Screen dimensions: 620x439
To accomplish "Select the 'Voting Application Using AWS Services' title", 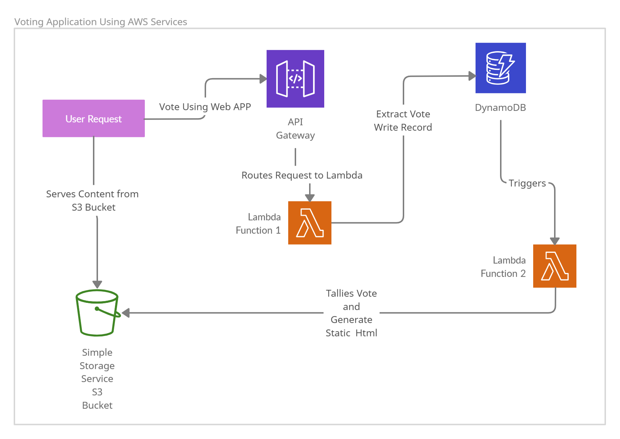I will tap(101, 22).
